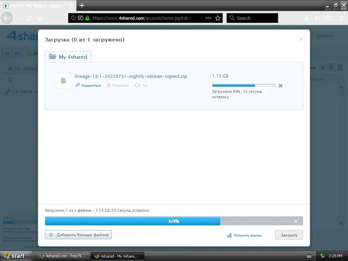Reload the page with the refresh icon

(29, 18)
